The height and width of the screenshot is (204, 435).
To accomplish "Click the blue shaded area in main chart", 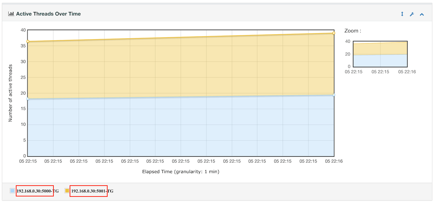I will point(181,128).
